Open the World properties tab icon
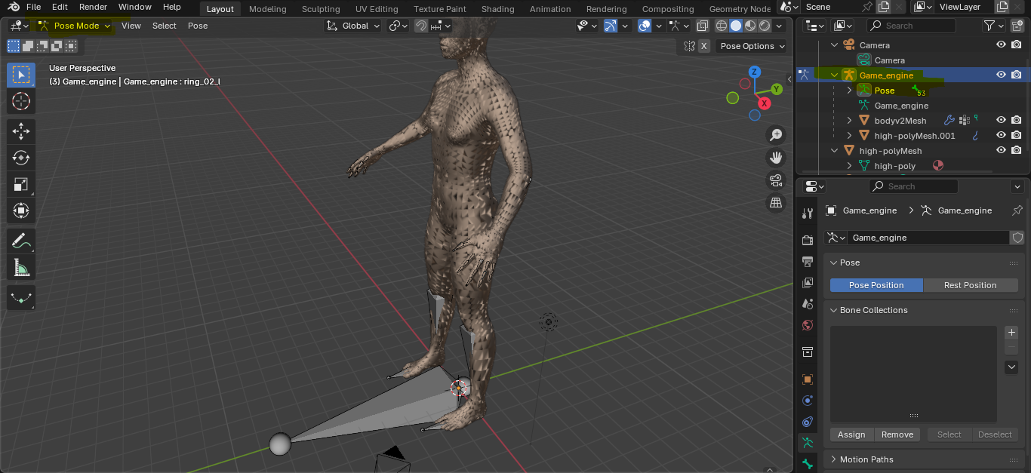 click(x=808, y=325)
